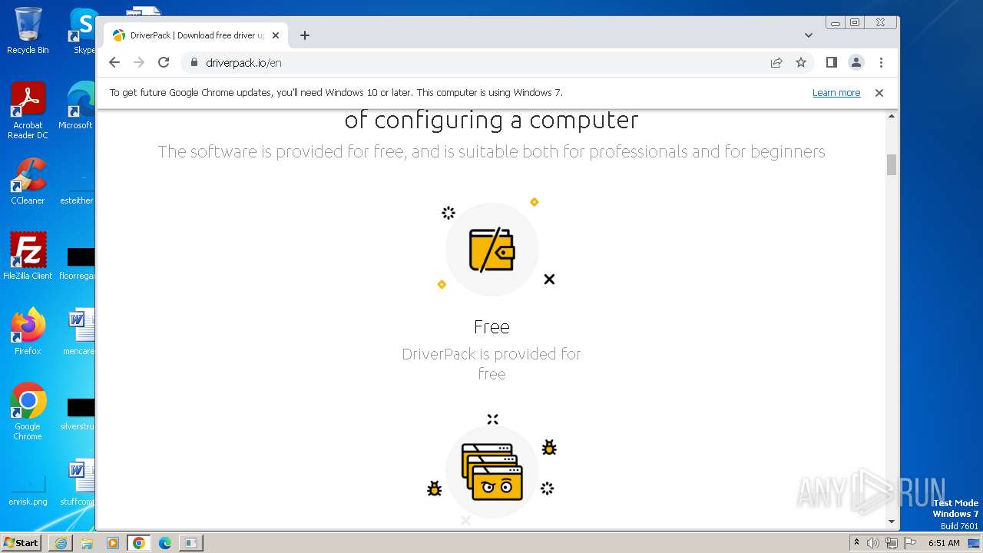Open the network tray icon
983x553 pixels.
point(892,543)
